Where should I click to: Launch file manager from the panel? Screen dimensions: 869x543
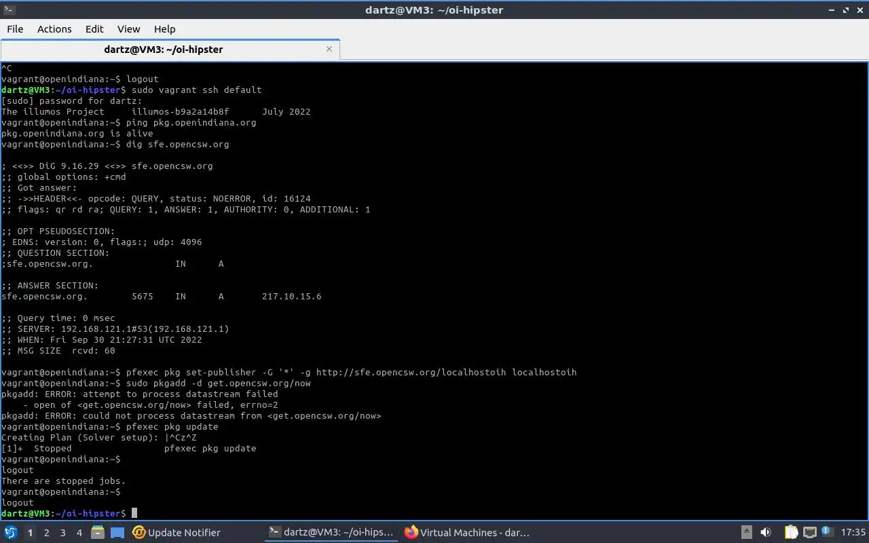pyautogui.click(x=98, y=533)
